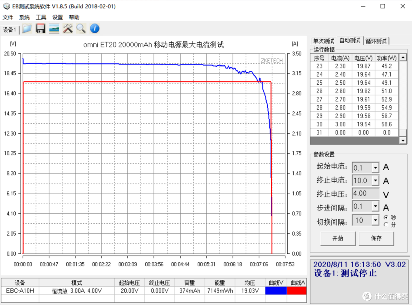Click the 2020/8/11 16:13:50 timestamp
The height and width of the screenshot is (305, 412).
pyautogui.click(x=347, y=264)
